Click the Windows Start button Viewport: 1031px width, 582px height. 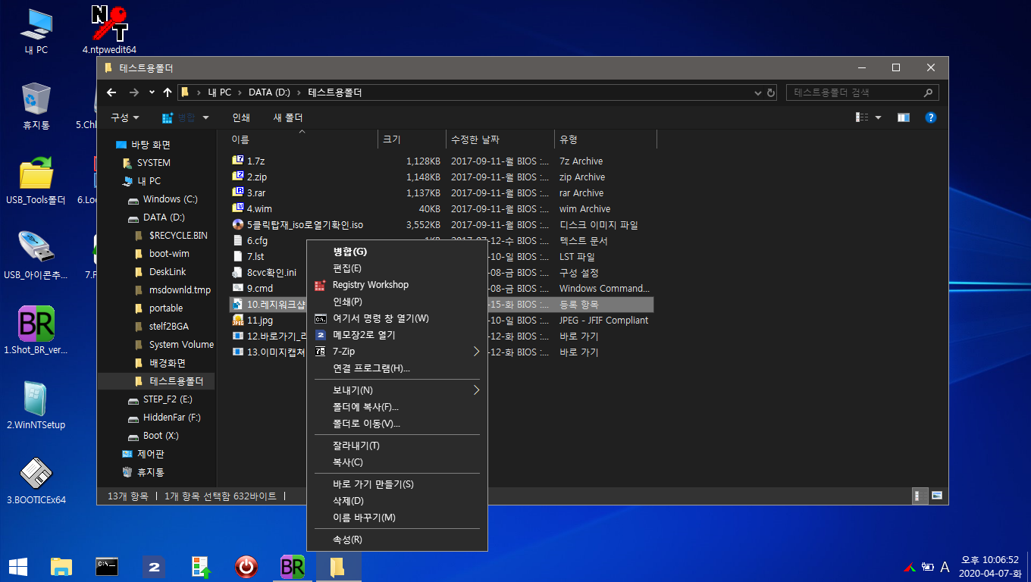click(18, 566)
